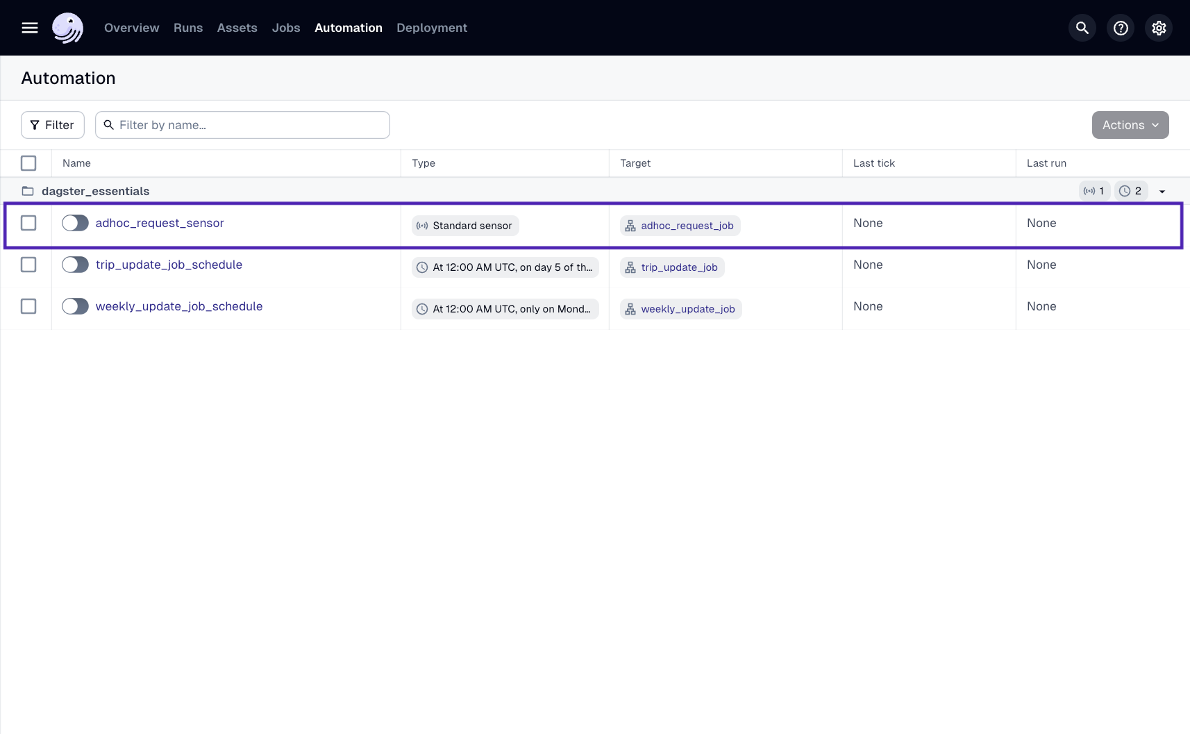Navigate to the Deployment tab

[x=431, y=28]
